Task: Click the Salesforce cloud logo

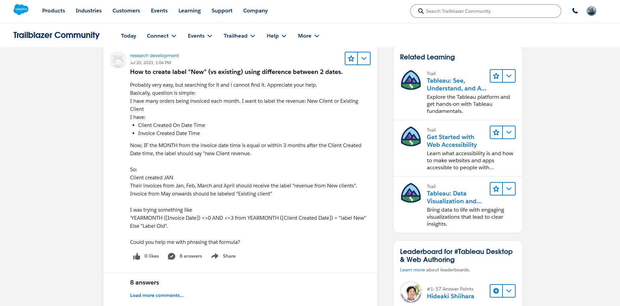Action: click(x=21, y=10)
